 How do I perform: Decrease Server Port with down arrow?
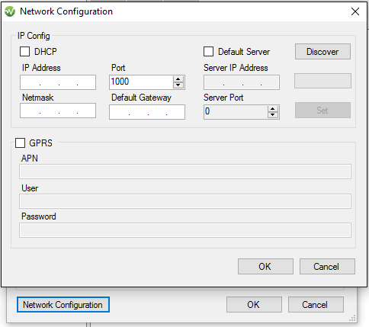[x=273, y=115]
